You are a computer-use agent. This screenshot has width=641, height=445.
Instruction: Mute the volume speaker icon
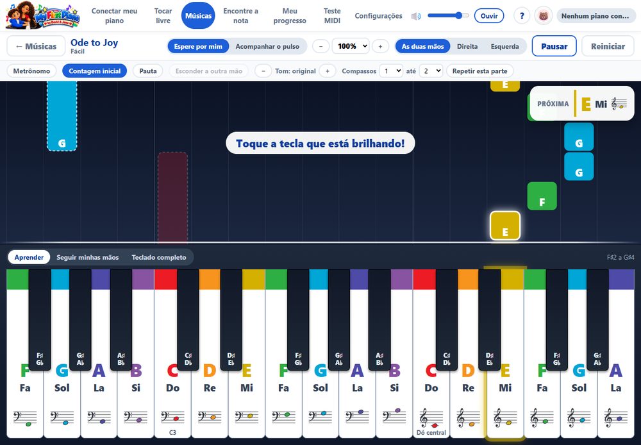point(416,16)
